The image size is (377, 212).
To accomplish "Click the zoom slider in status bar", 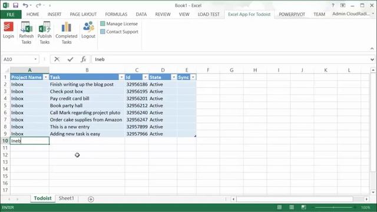I will click(333, 207).
